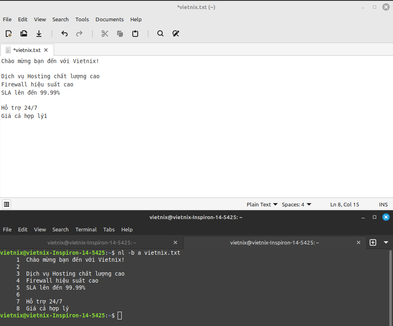The height and width of the screenshot is (326, 393).
Task: Switch to the first terminal tab
Action: click(92, 242)
